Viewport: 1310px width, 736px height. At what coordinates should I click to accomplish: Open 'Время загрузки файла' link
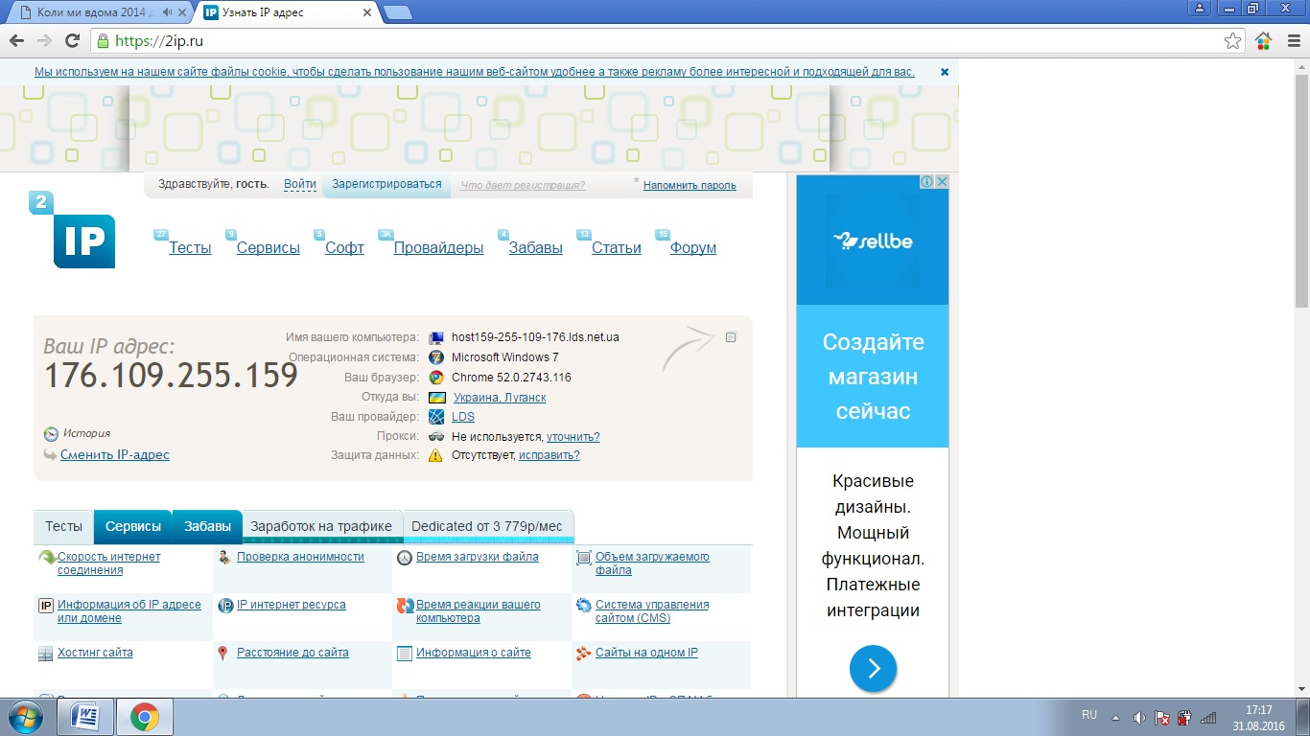tap(478, 557)
